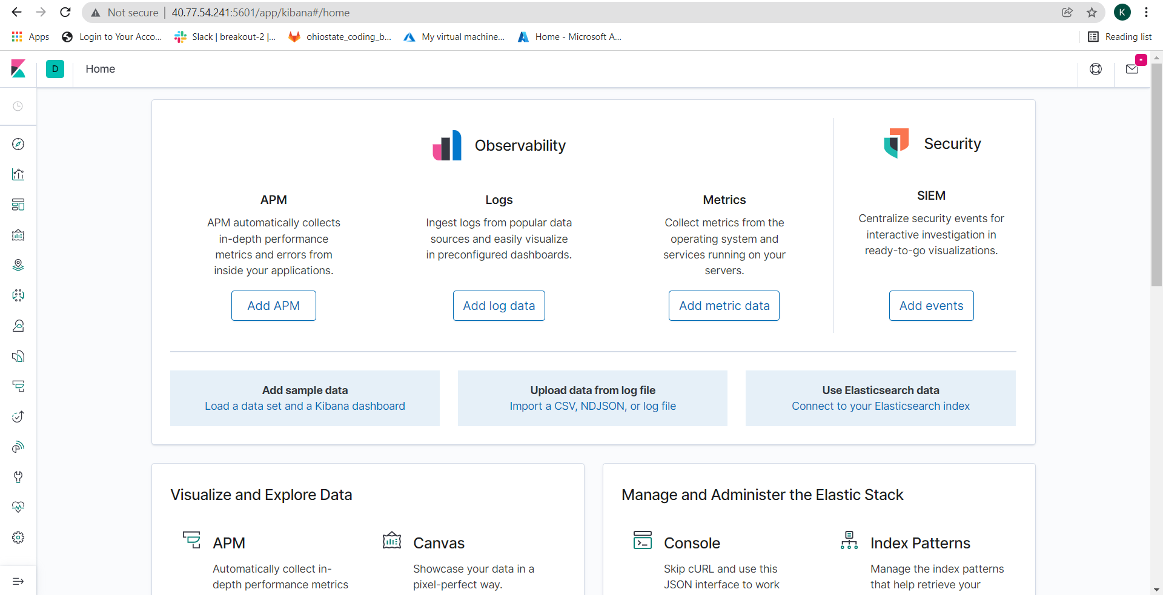This screenshot has width=1163, height=595.
Task: Open the space selector D avatar
Action: [x=55, y=69]
